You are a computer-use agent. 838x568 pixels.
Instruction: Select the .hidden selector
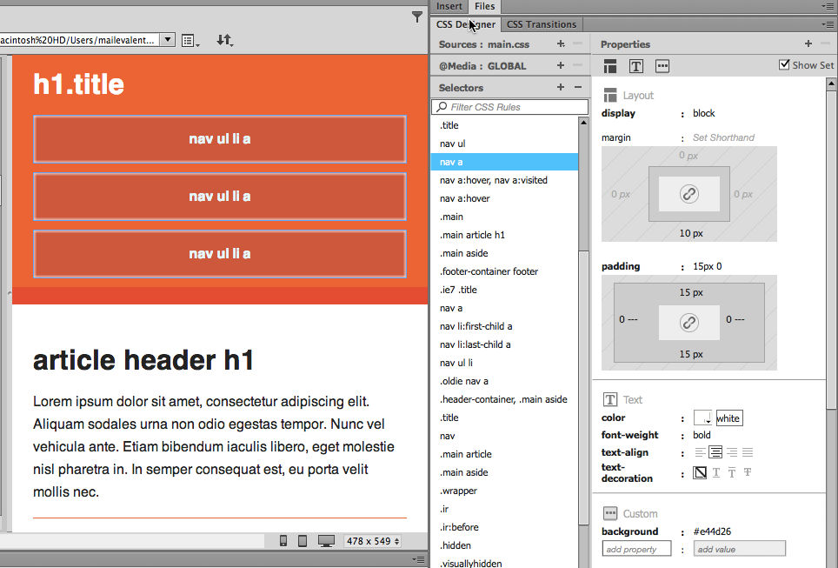[x=504, y=545]
